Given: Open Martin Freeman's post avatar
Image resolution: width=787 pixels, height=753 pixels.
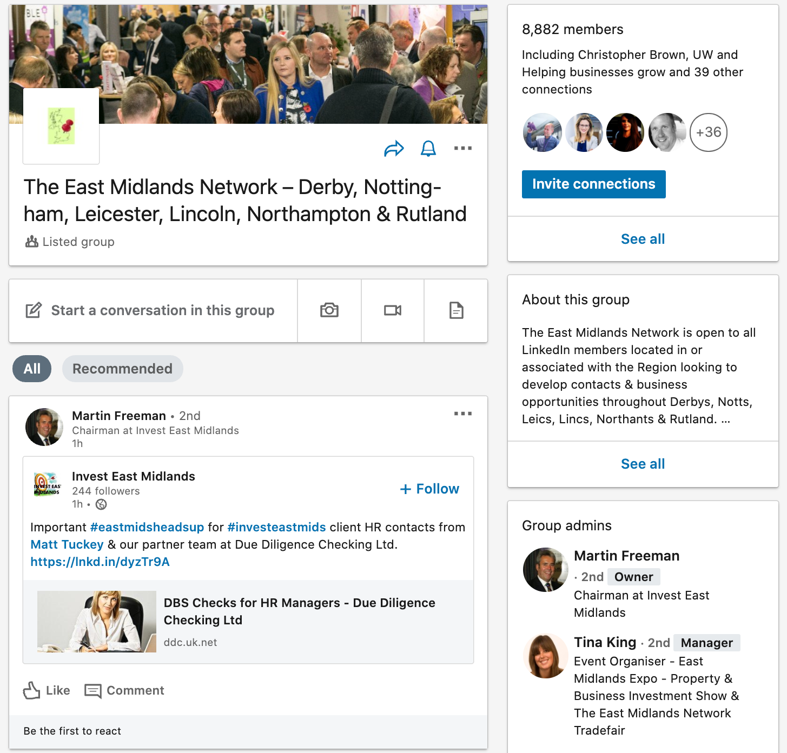Looking at the screenshot, I should click(x=44, y=427).
